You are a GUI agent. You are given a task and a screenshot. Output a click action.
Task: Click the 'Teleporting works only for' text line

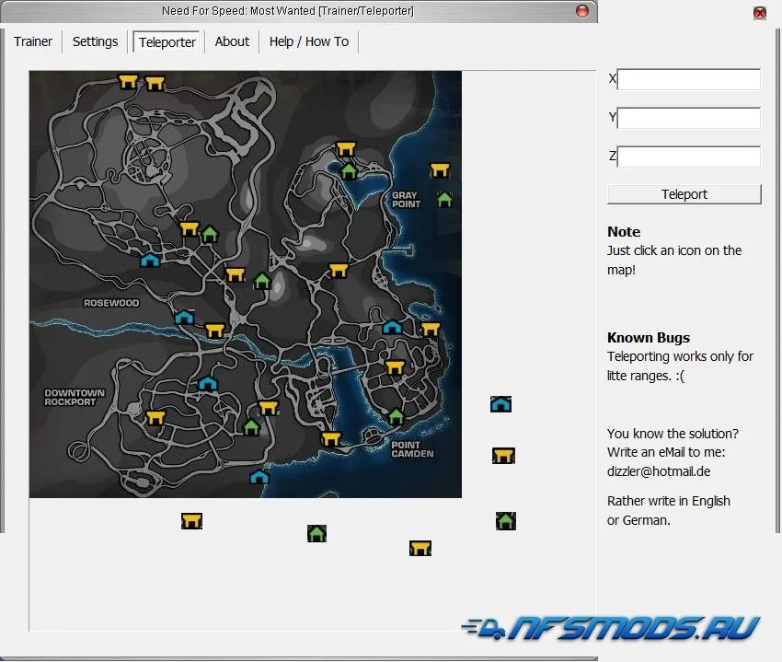coord(680,356)
